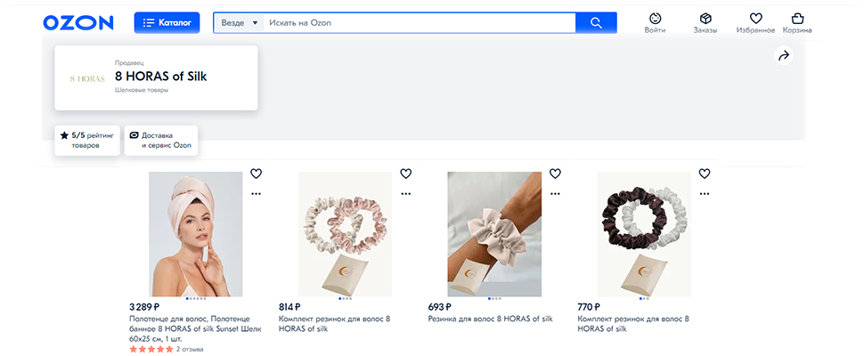864x356 pixels.
Task: Favorite the pink scrunchie set for 814 ₽
Action: 405,174
